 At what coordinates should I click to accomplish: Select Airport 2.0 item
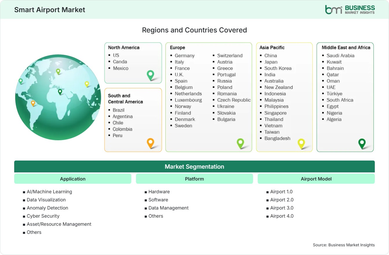click(282, 200)
